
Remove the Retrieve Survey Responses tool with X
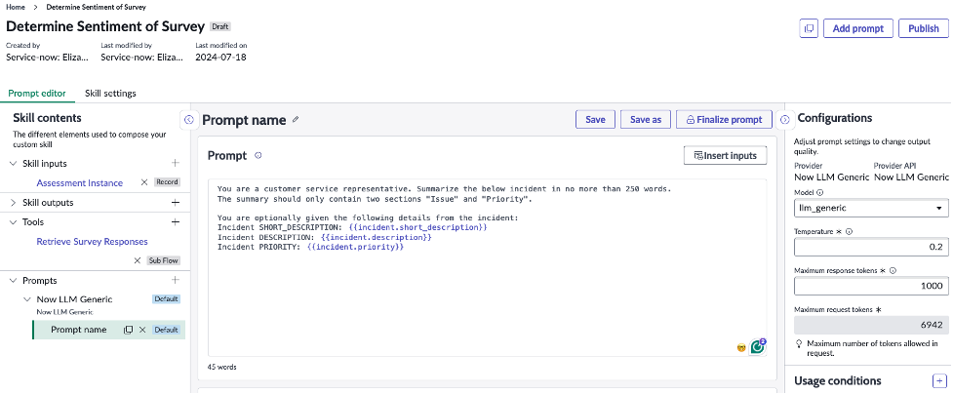point(138,260)
